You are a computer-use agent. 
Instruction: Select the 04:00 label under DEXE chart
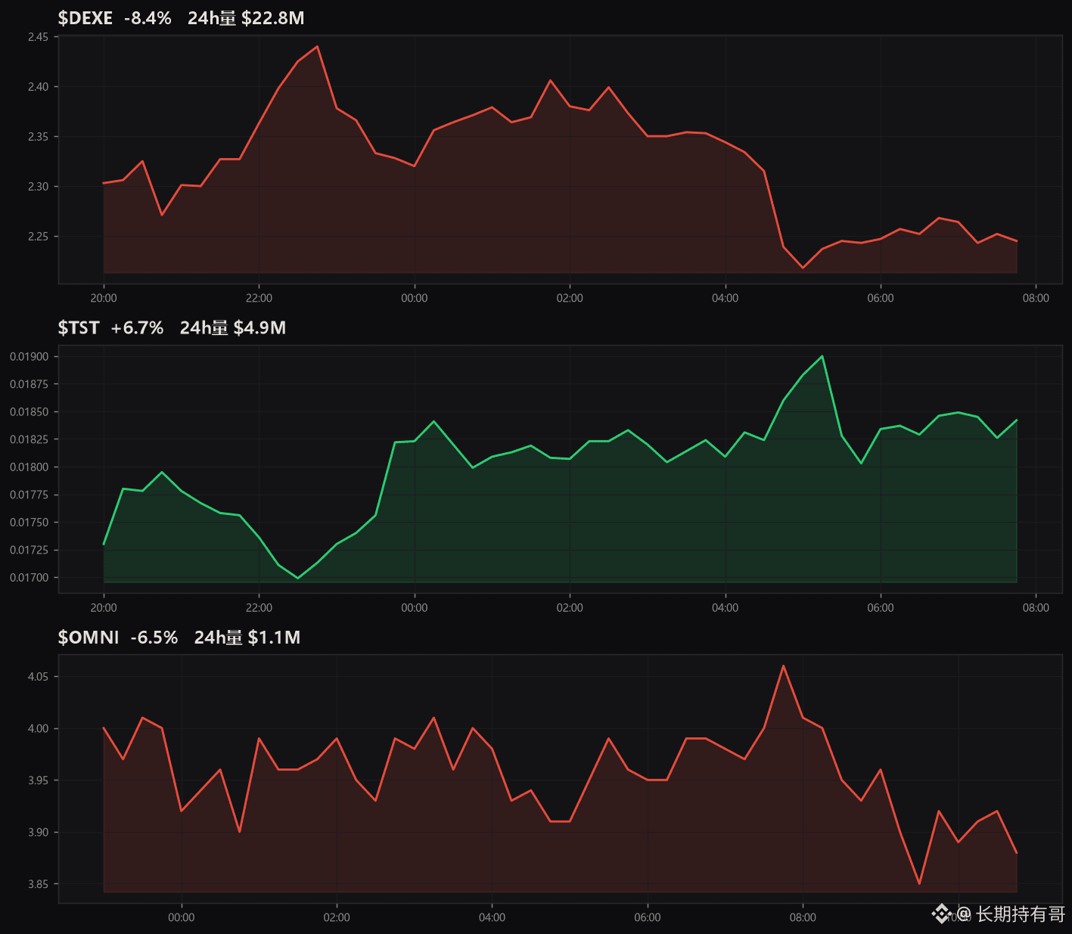tap(726, 298)
